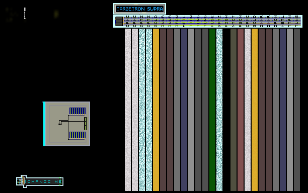Click the small black plug inside gray box
This screenshot has width=308, height=193.
(60, 124)
